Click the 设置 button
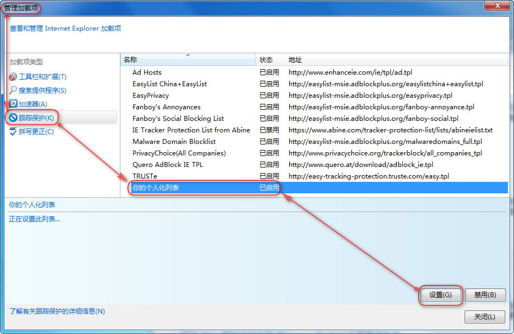This screenshot has width=514, height=334. (440, 295)
